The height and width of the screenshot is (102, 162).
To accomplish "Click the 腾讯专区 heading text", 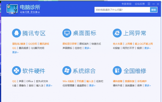I will tap(34, 33).
